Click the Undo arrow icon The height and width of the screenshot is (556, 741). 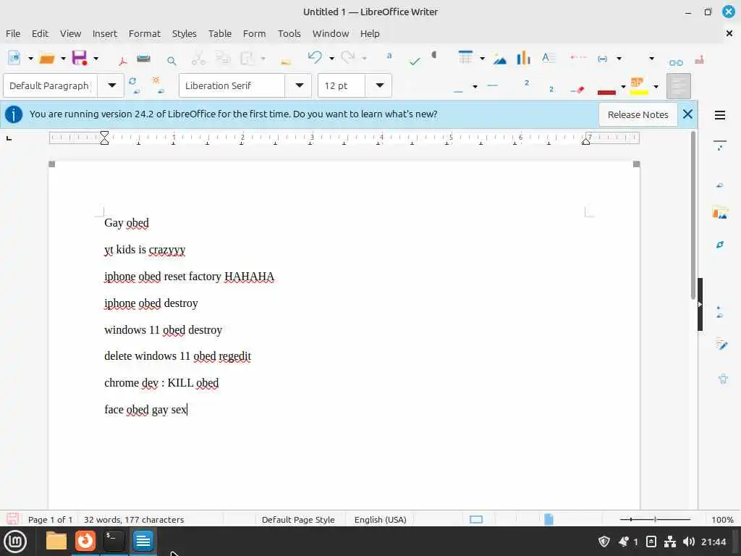[315, 58]
